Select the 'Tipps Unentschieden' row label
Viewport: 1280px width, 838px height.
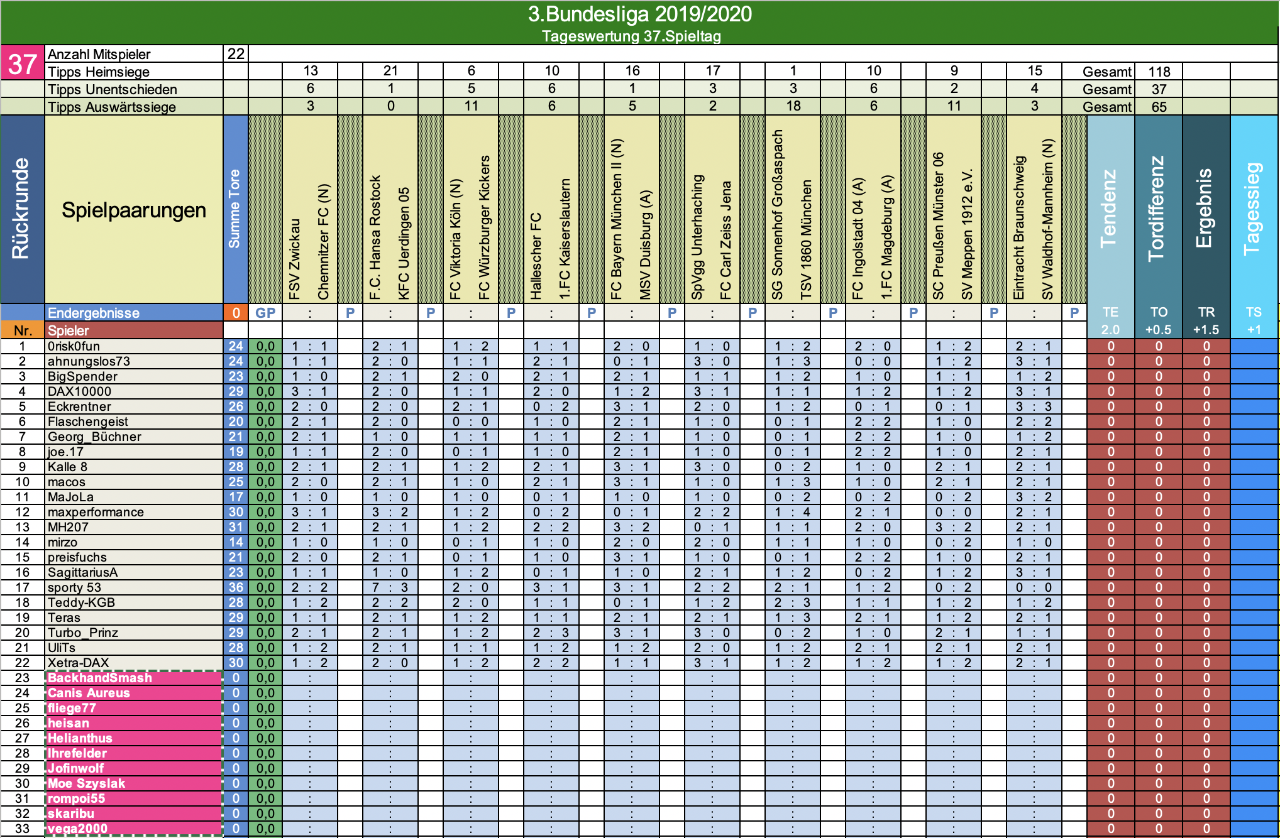[x=112, y=89]
